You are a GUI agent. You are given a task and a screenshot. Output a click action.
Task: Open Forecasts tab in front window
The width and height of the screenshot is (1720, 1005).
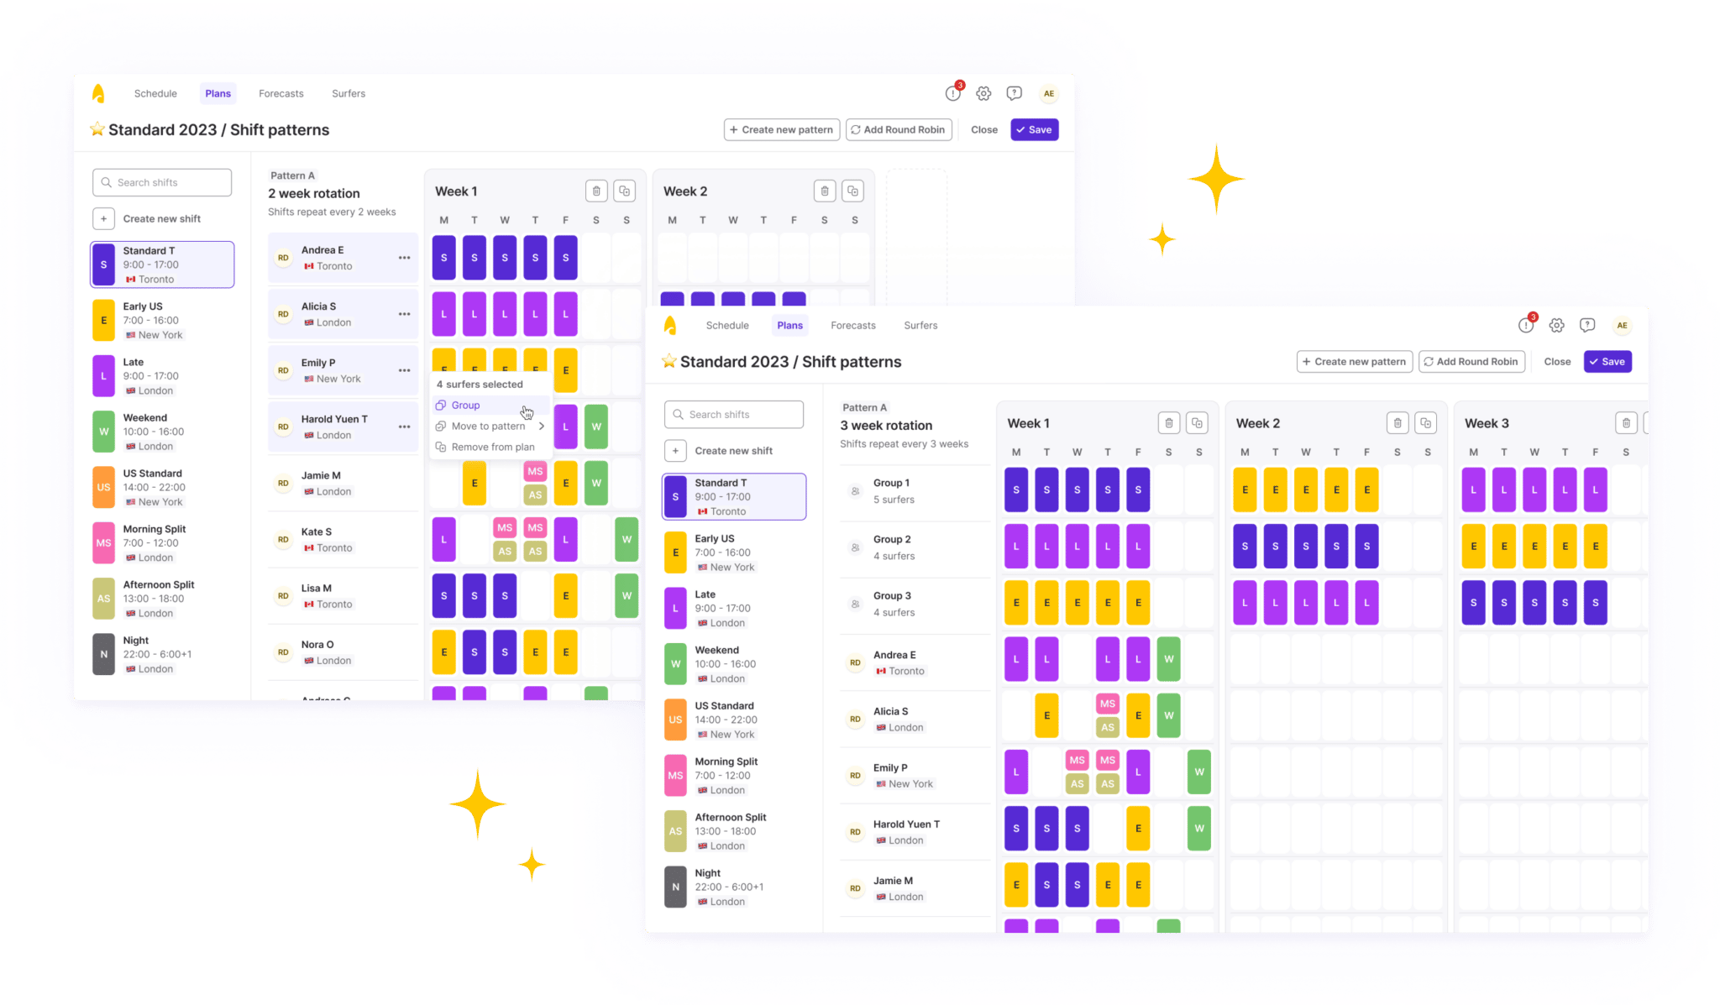click(853, 325)
